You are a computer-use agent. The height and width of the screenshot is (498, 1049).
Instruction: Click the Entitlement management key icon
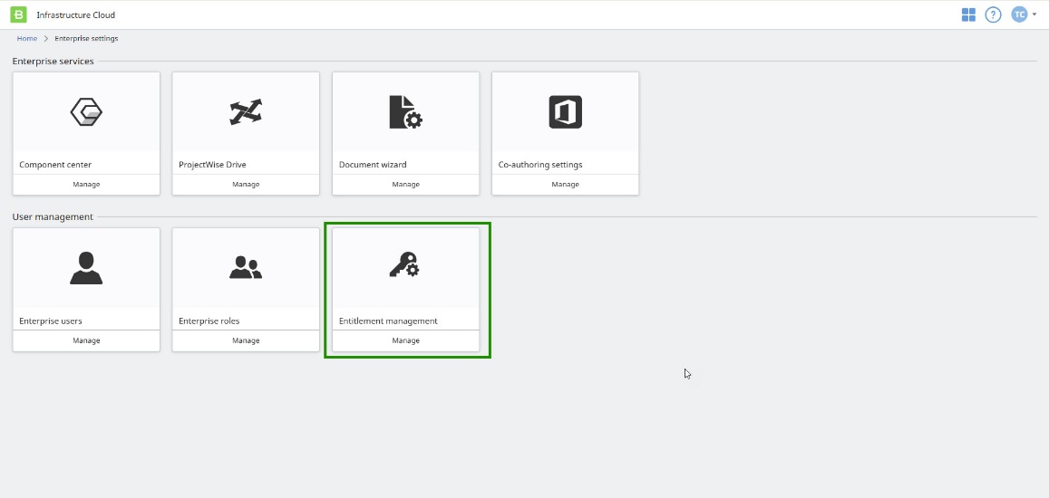pyautogui.click(x=405, y=265)
